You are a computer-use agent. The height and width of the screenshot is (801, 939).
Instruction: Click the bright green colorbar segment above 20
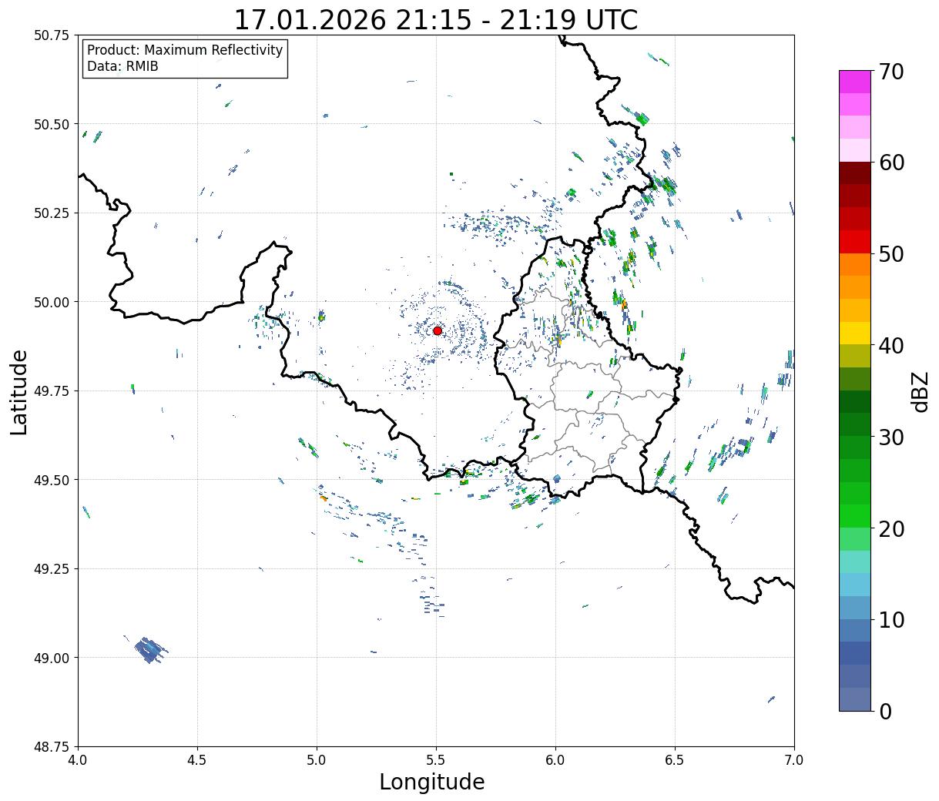point(855,516)
